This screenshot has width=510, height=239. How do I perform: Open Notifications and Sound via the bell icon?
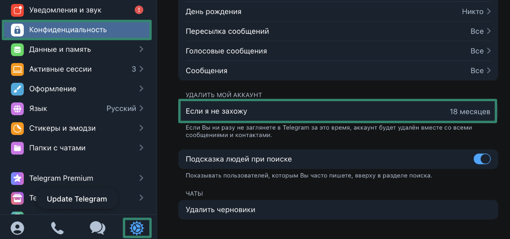click(17, 10)
